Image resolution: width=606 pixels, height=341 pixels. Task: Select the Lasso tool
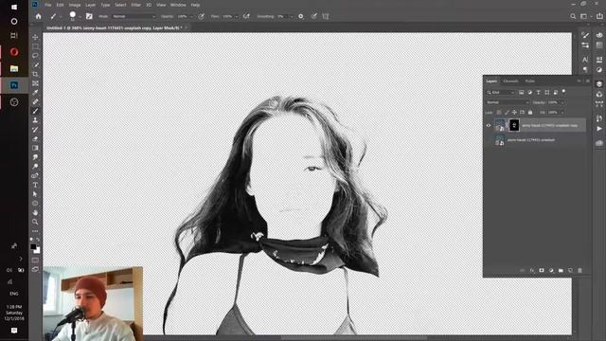click(35, 56)
